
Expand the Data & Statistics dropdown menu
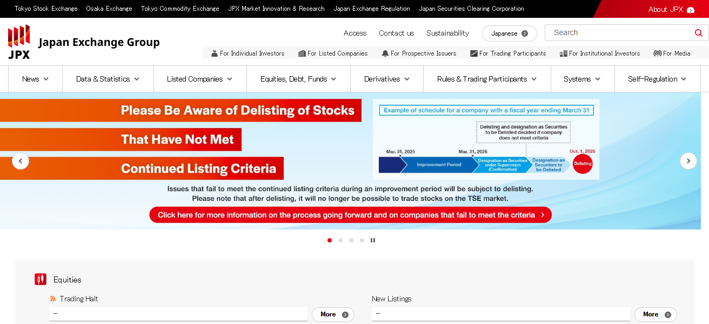click(108, 79)
